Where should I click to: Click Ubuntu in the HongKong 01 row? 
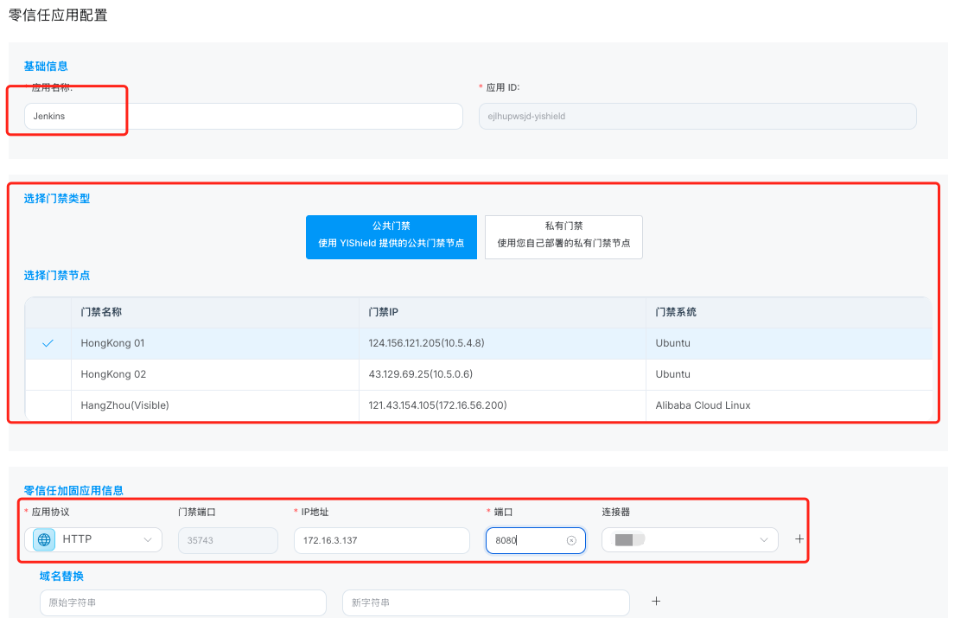[x=673, y=343]
